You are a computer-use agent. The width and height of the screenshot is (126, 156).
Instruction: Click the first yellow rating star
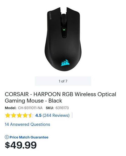pyautogui.click(x=8, y=115)
